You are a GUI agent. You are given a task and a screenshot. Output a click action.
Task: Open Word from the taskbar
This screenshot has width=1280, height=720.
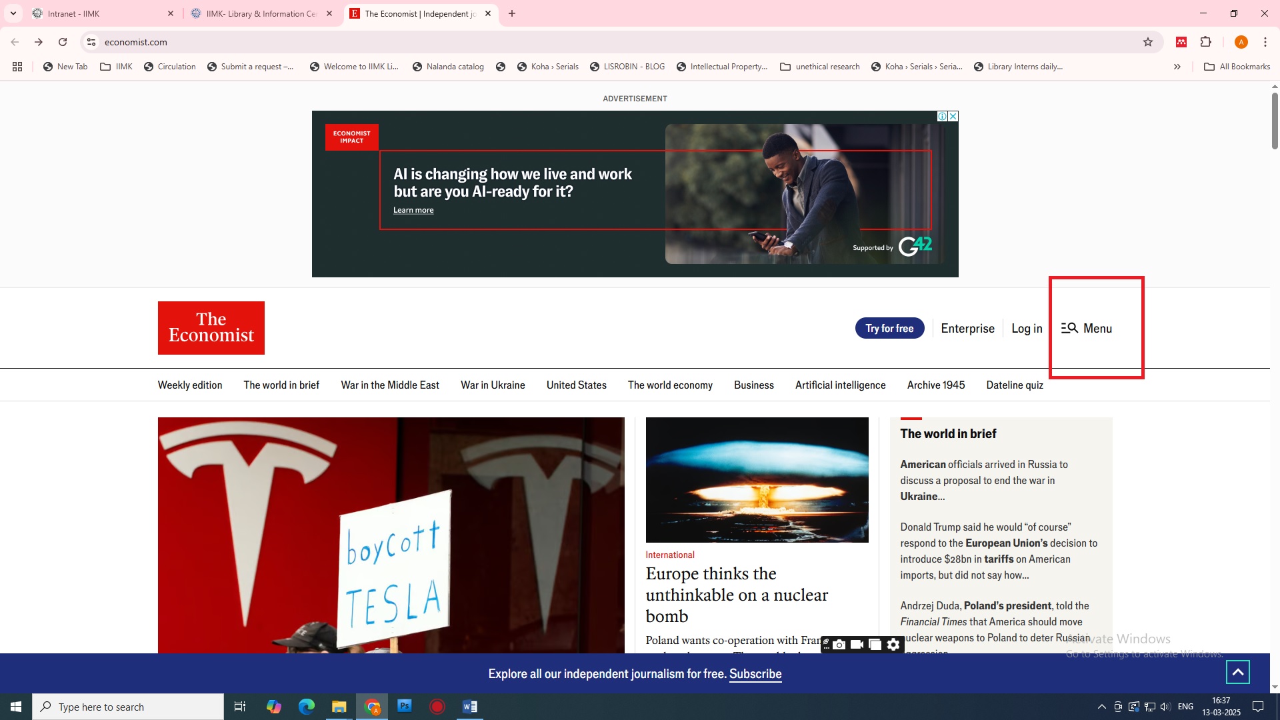[469, 707]
